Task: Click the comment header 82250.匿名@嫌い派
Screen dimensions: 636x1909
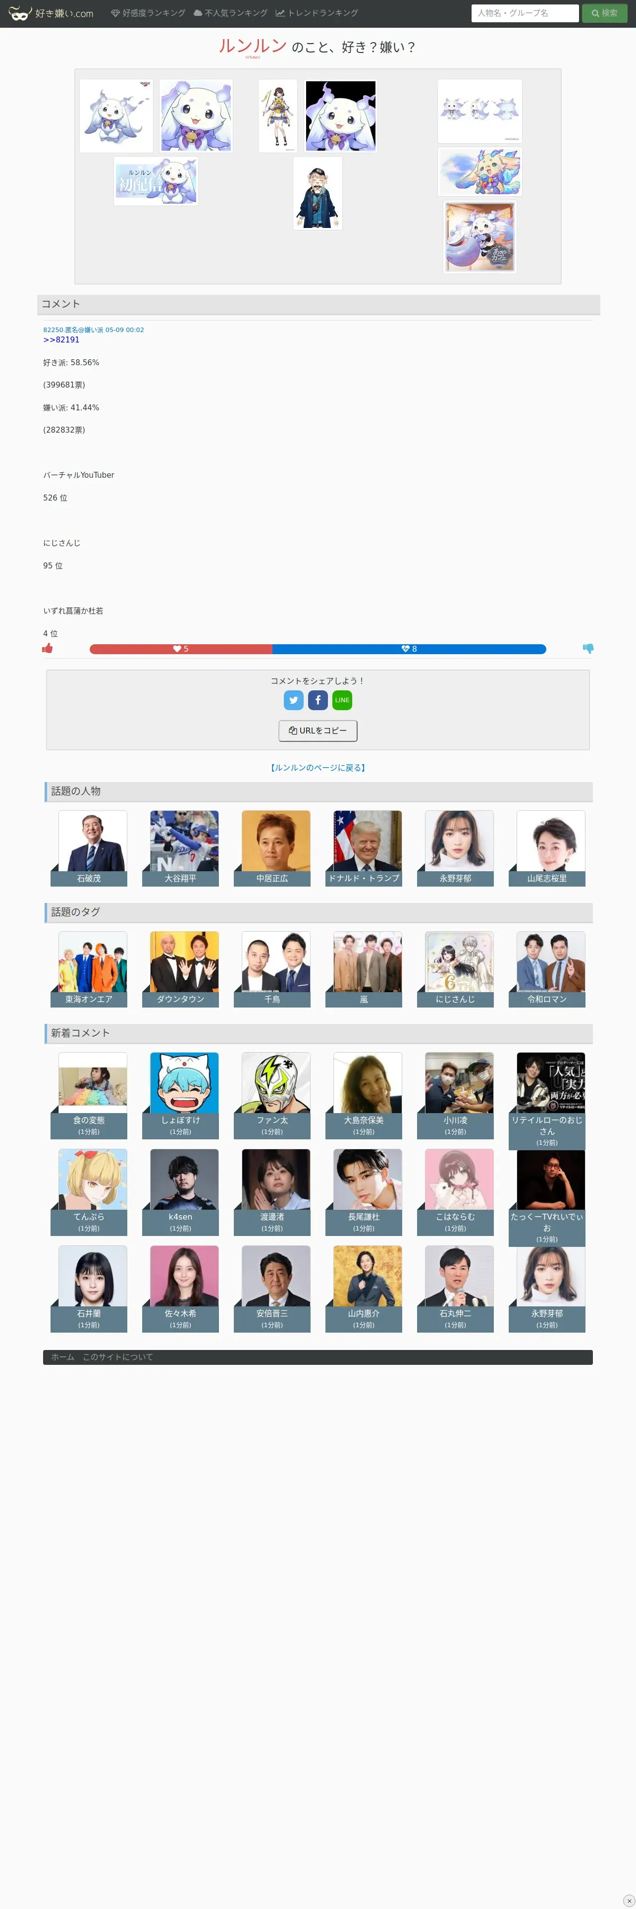Action: [93, 330]
